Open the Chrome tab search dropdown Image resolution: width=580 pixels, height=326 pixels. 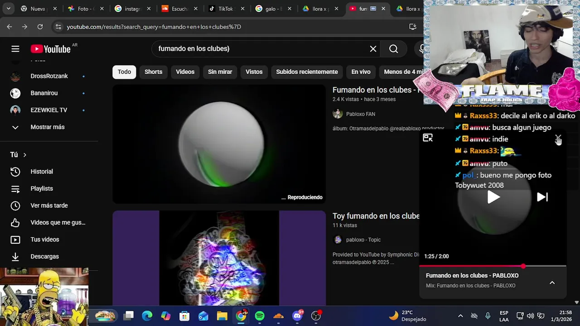[9, 9]
